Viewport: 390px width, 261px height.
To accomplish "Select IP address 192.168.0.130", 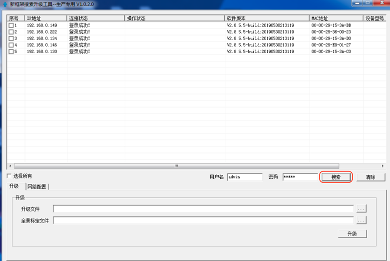I will point(42,51).
